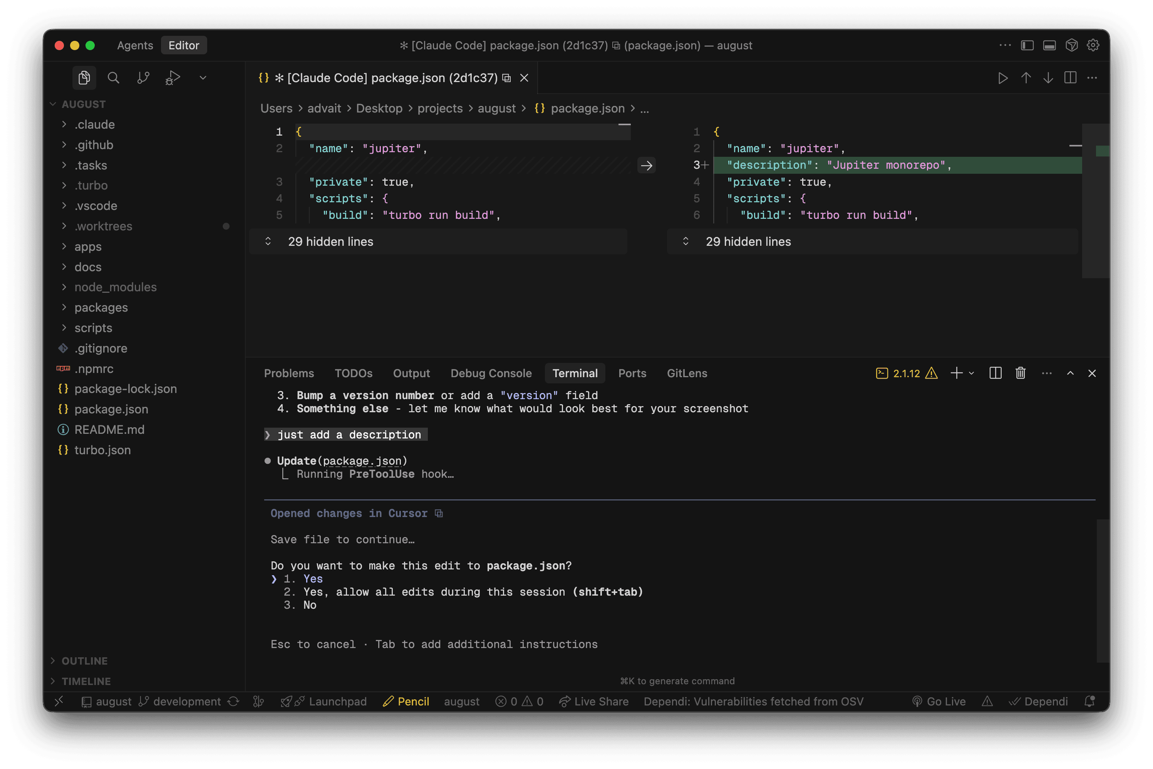
Task: Show more sidebar views chevron
Action: [x=203, y=77]
